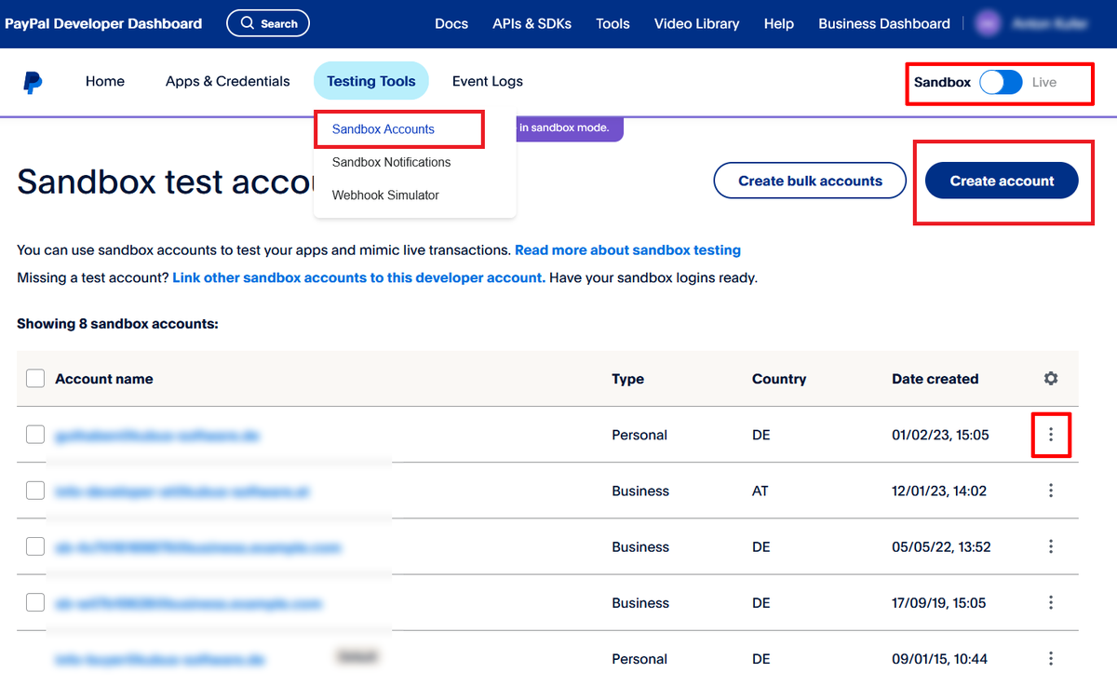Click the Account name column header

pos(104,379)
